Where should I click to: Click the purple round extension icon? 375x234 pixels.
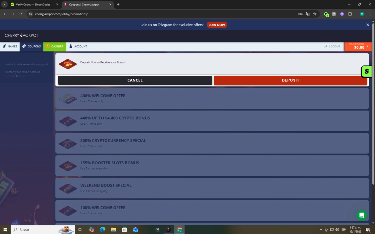tap(342, 14)
